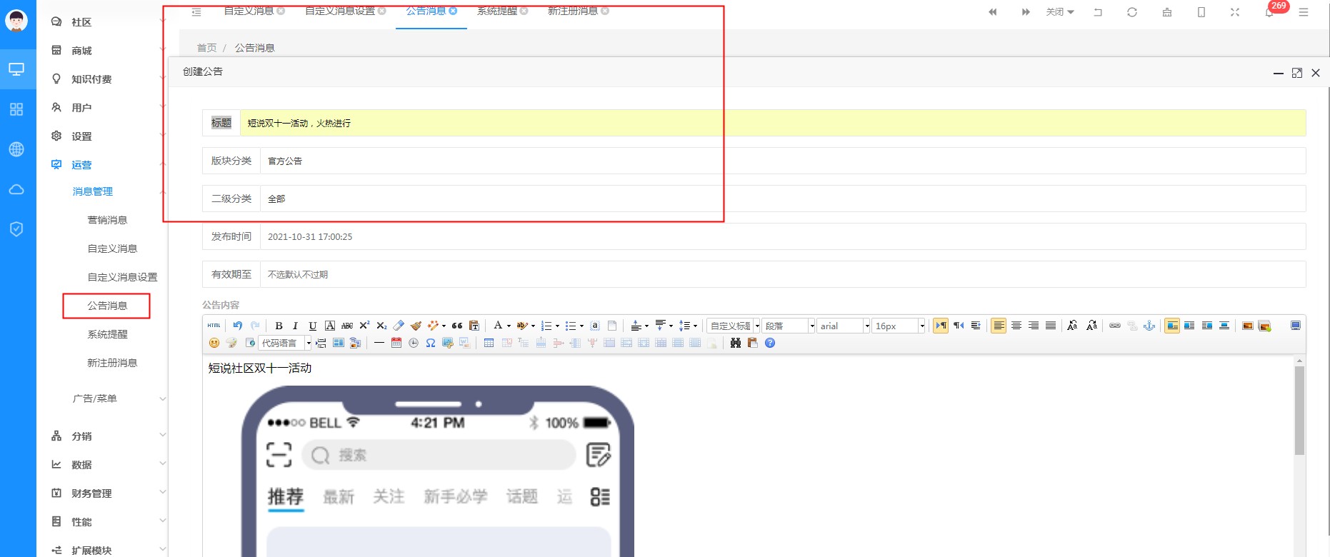Screen dimensions: 1330x557
Task: Insert horizontal line in editor
Action: point(379,343)
